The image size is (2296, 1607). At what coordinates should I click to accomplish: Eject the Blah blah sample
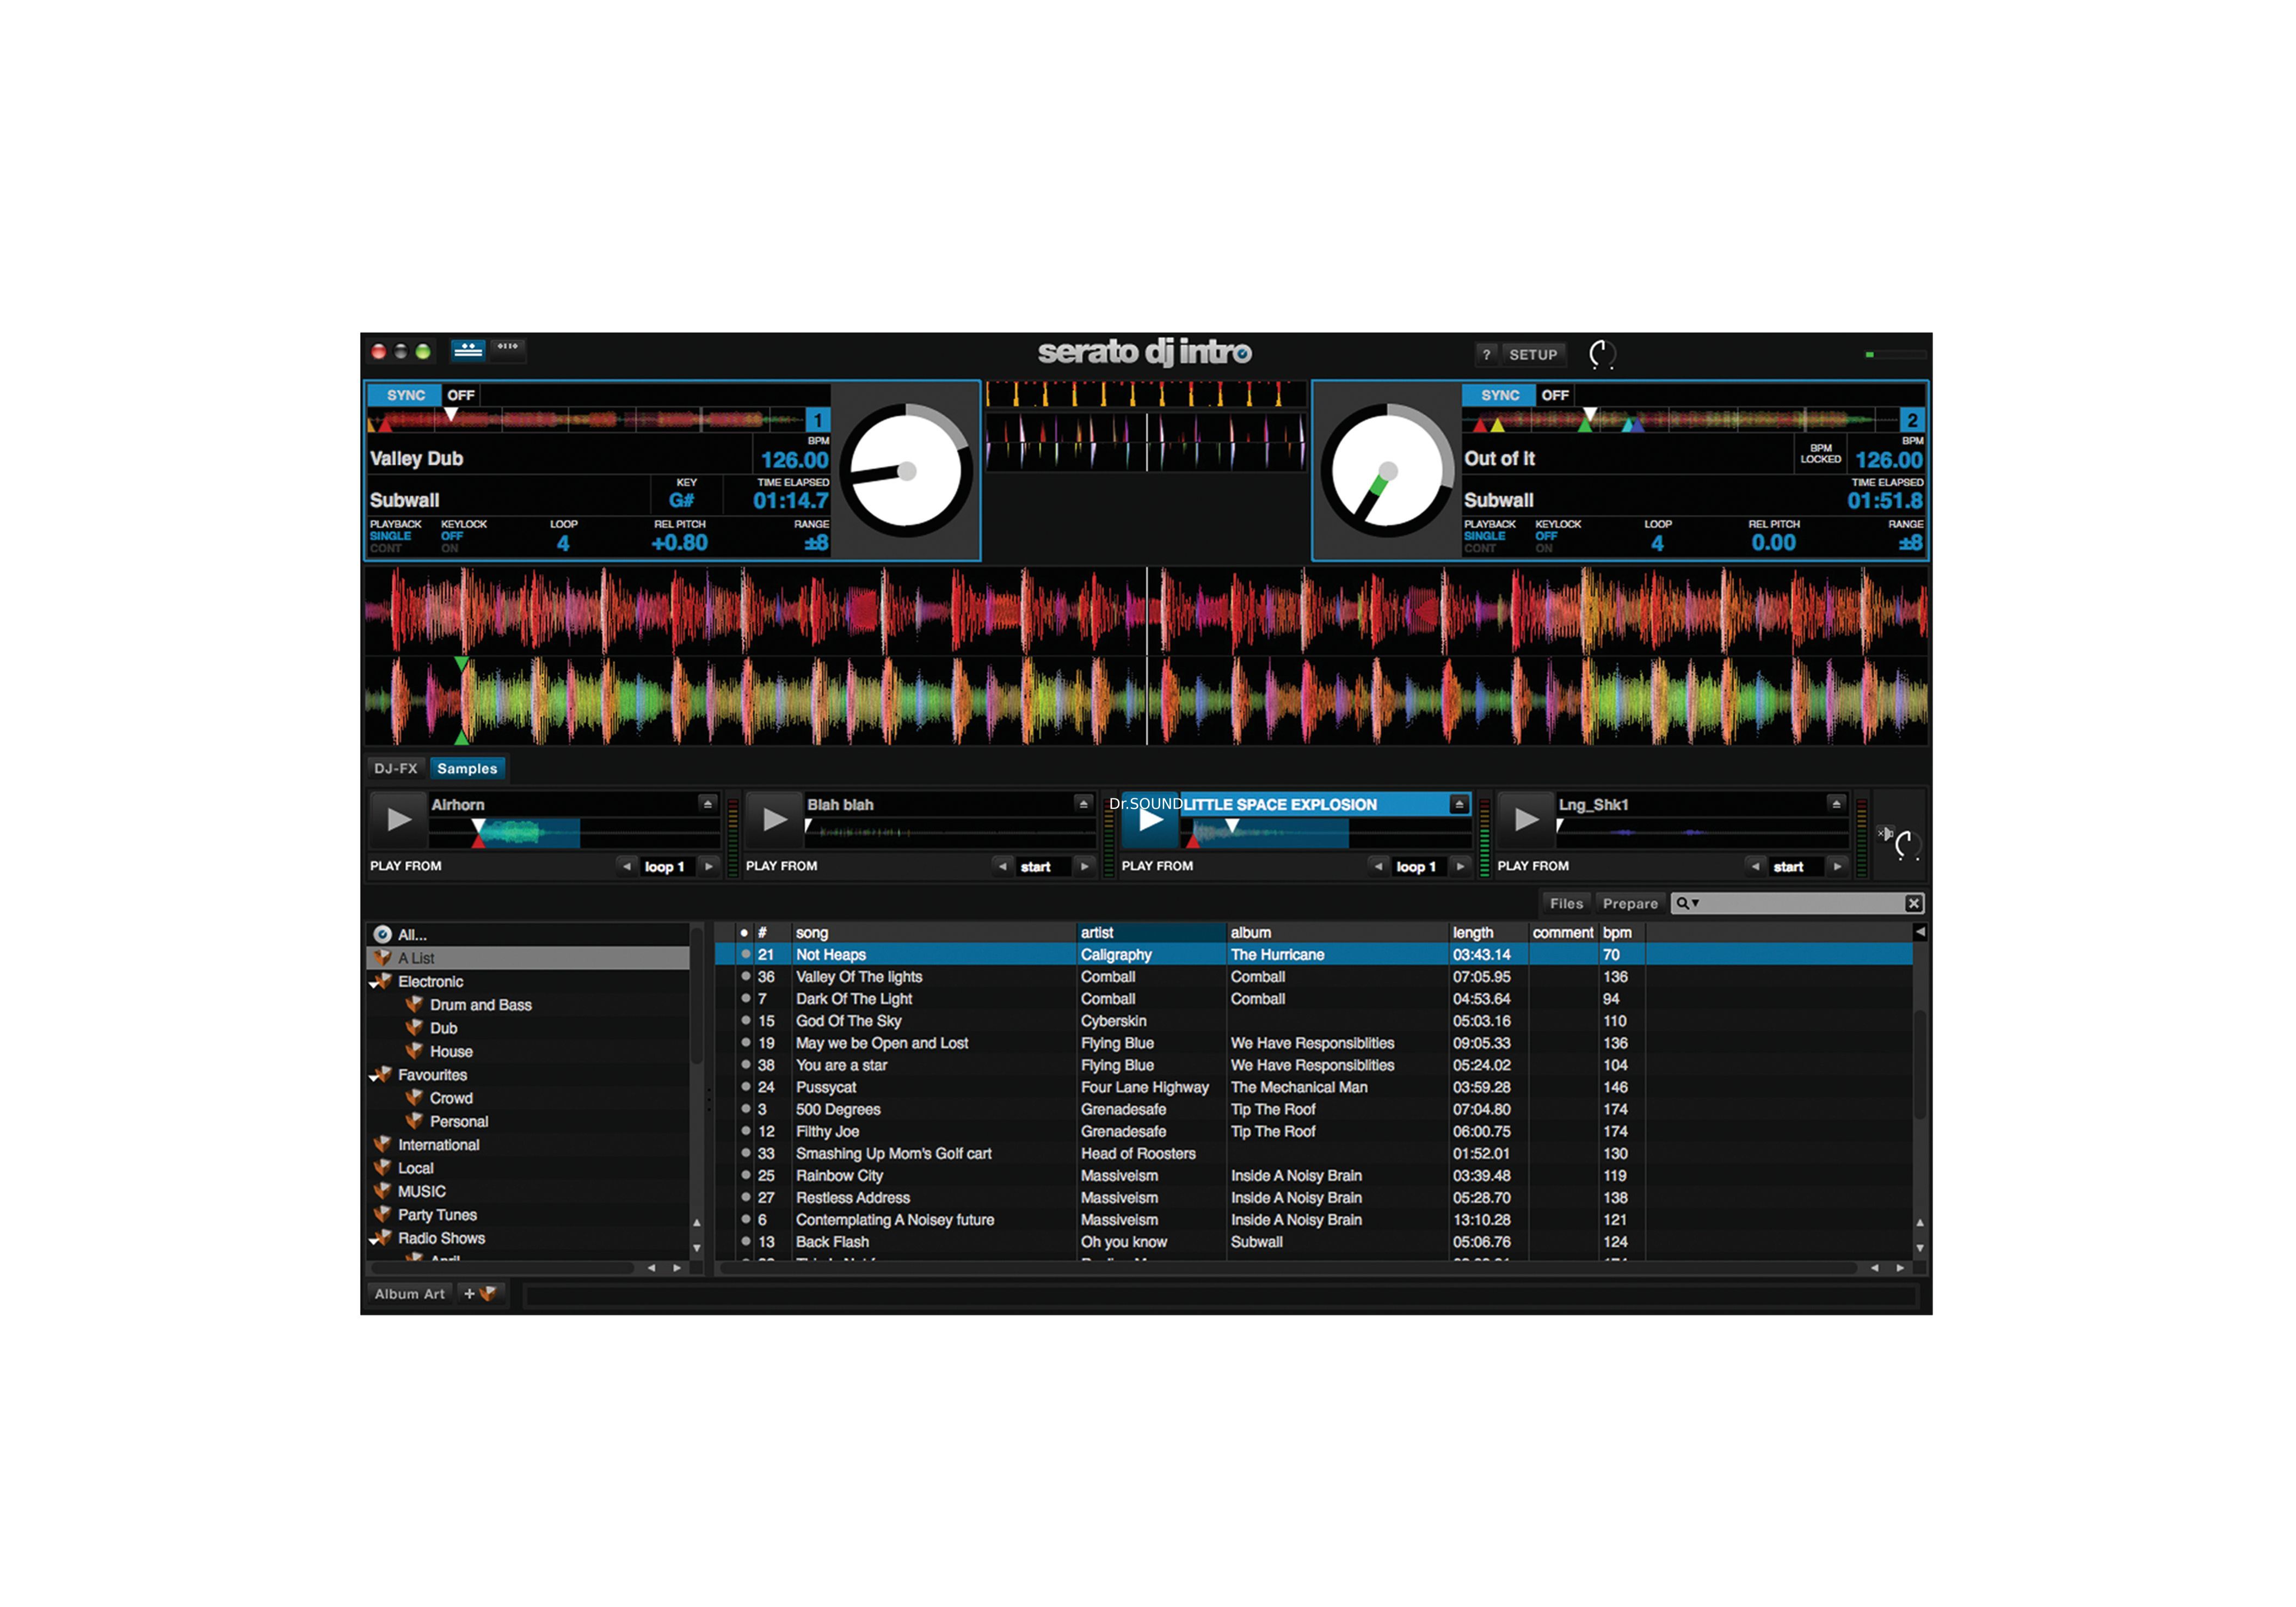[1083, 803]
